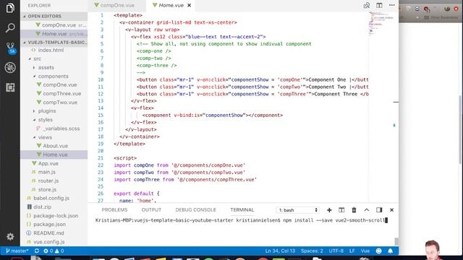Close the Home.vue editor tab
The width and height of the screenshot is (463, 260).
click(x=190, y=5)
